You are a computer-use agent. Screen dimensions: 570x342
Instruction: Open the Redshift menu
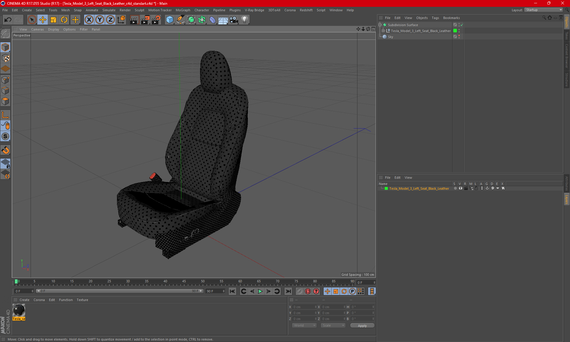306,10
